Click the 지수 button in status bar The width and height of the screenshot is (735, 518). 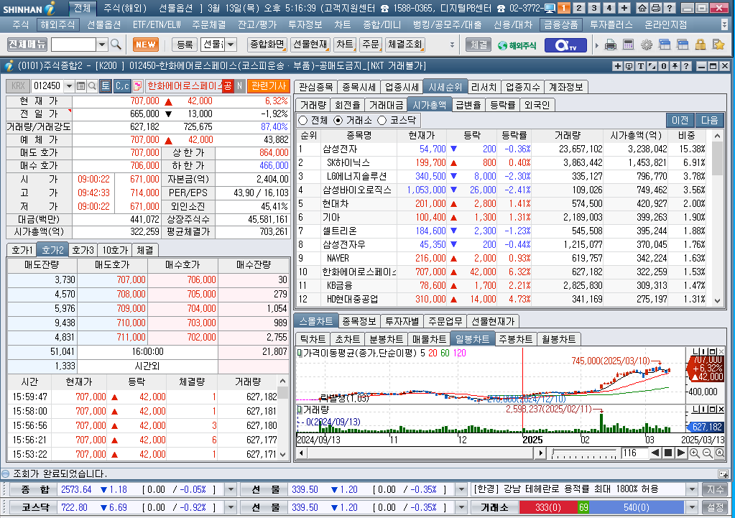716,489
